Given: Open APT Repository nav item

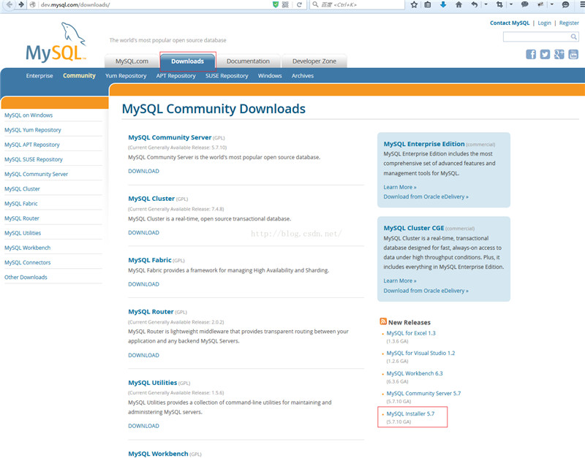Looking at the screenshot, I should point(175,76).
